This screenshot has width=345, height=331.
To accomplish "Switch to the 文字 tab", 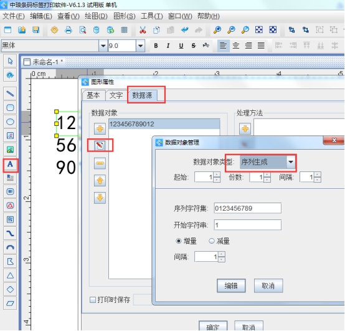I will click(x=116, y=95).
